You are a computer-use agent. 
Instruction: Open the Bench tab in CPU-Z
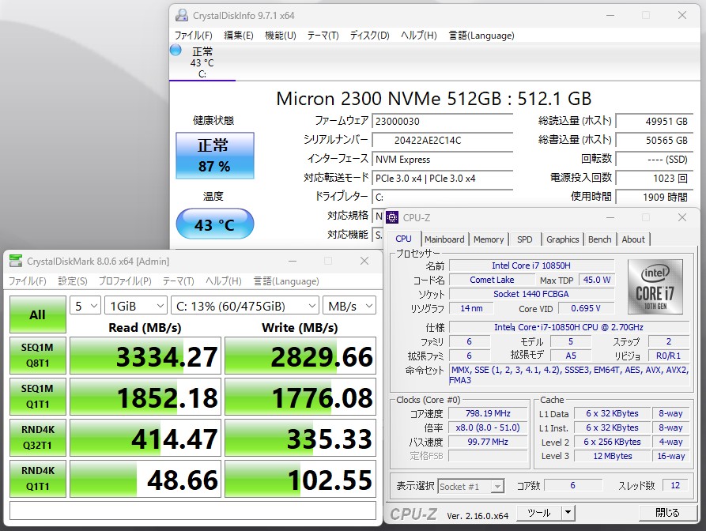[x=599, y=239]
